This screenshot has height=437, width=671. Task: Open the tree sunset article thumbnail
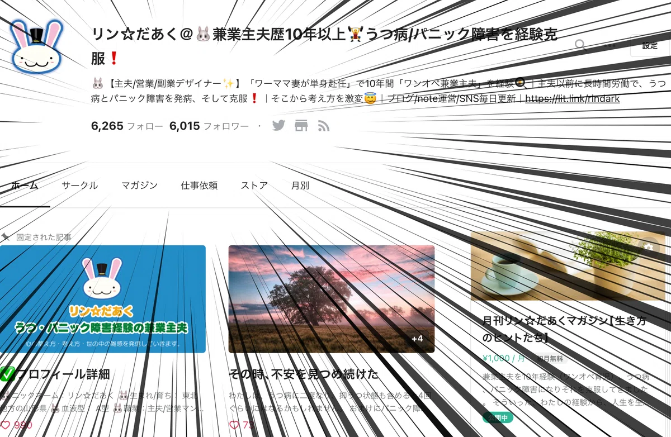pyautogui.click(x=332, y=299)
